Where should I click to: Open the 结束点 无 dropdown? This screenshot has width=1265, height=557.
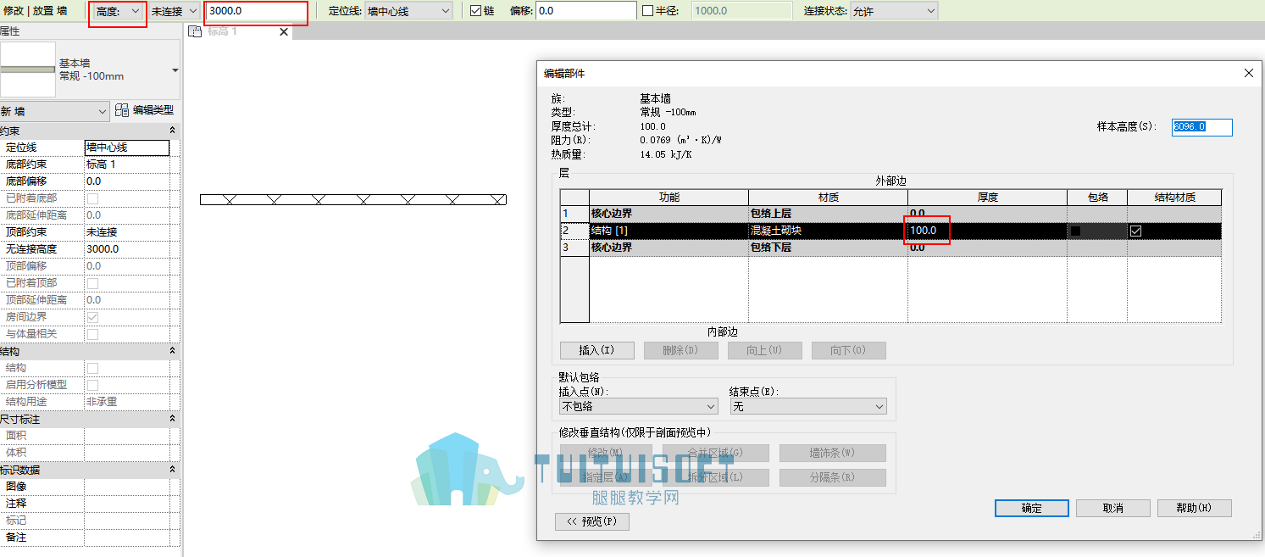[x=807, y=407]
